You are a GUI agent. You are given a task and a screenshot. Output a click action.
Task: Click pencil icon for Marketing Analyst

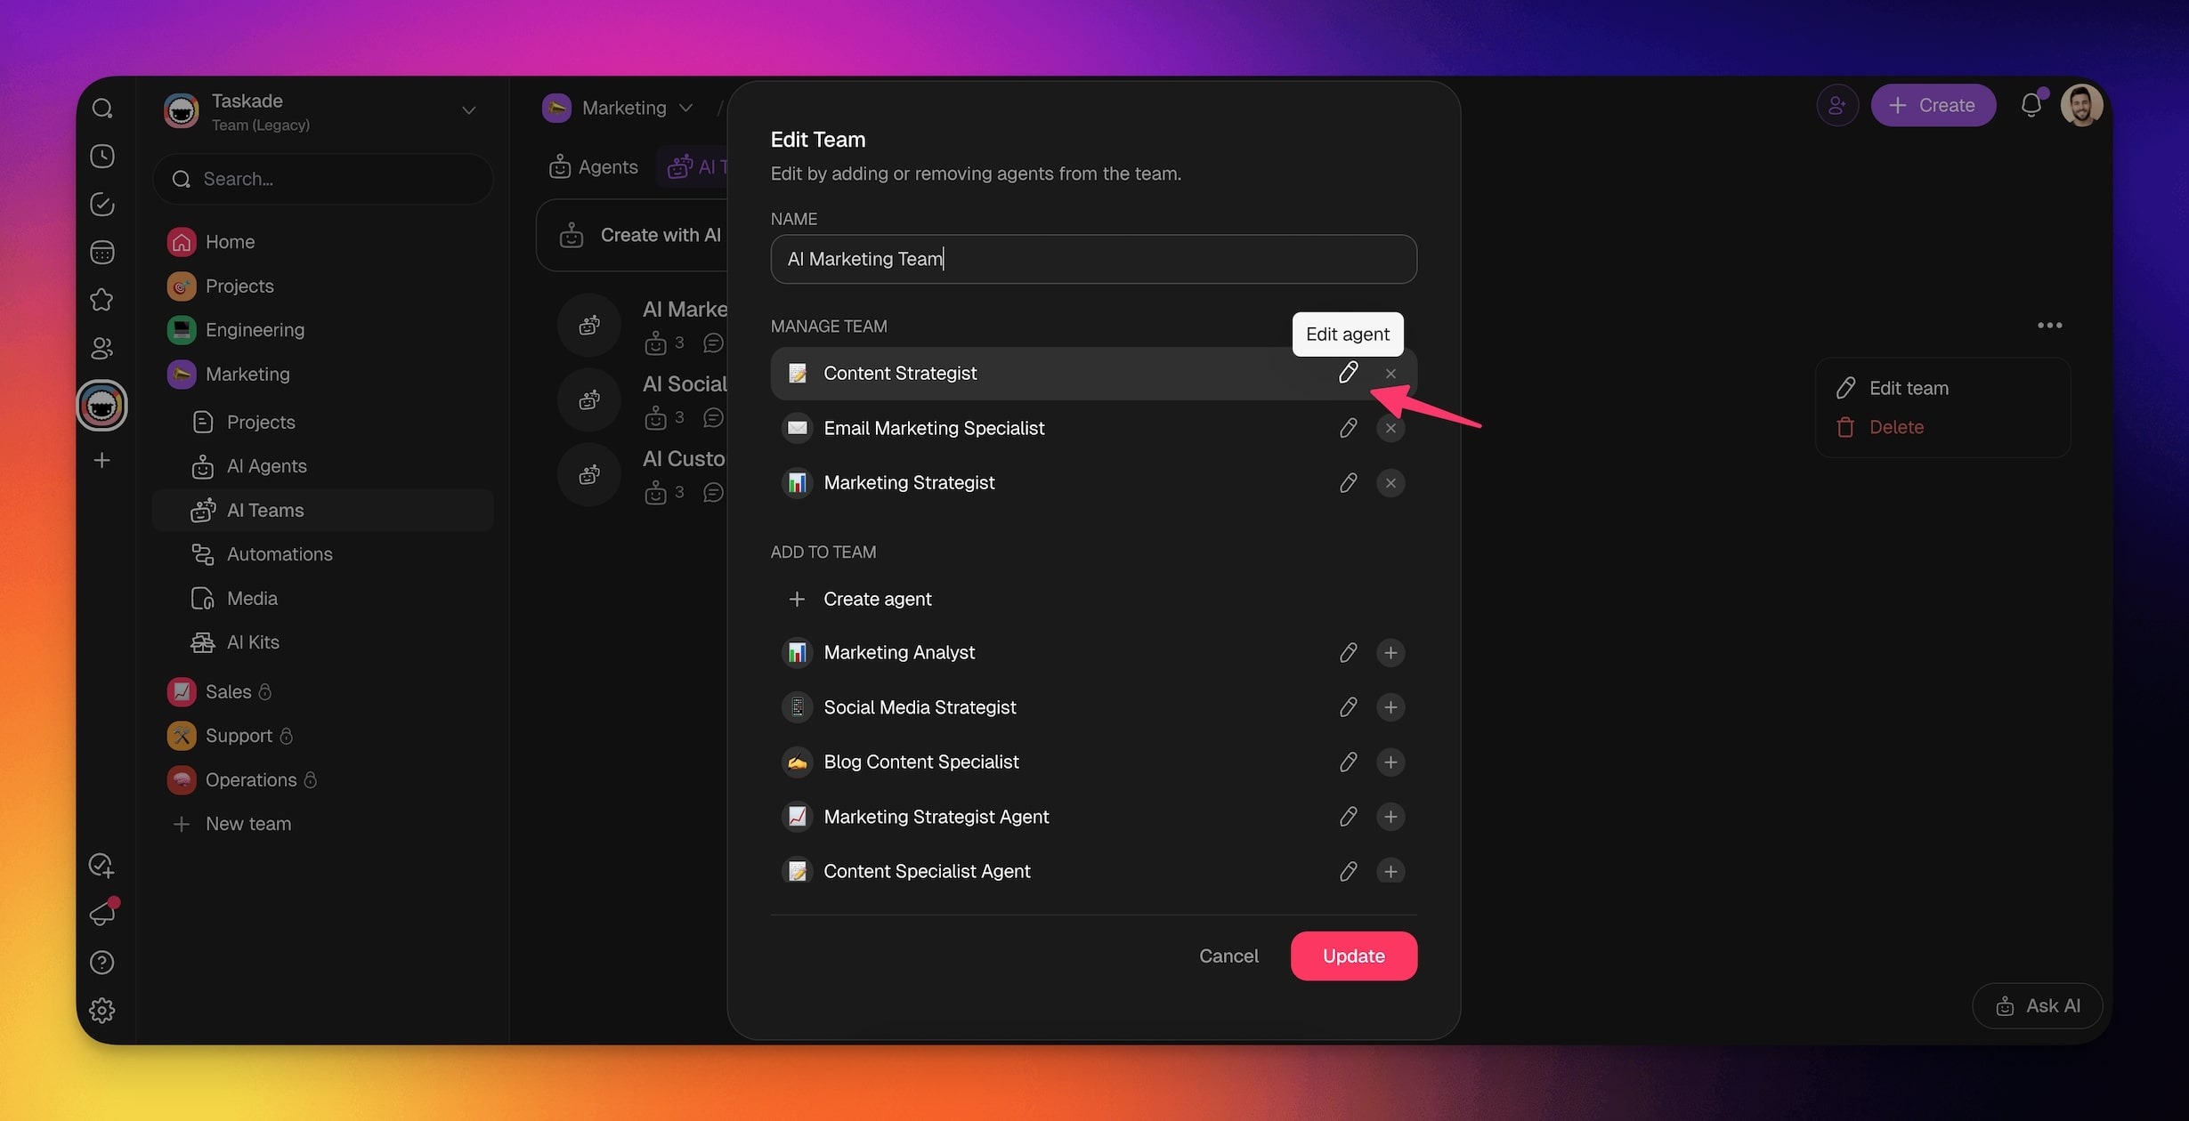point(1348,653)
